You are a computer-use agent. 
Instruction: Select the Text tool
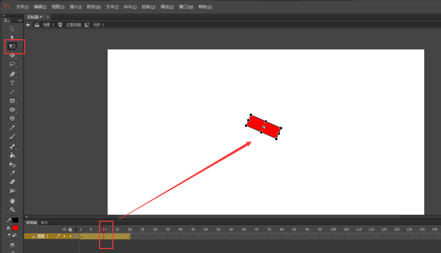pyautogui.click(x=12, y=83)
